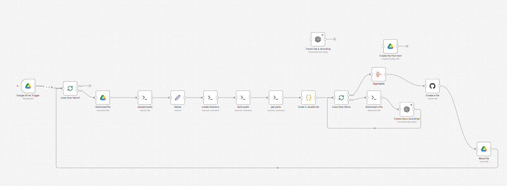Select the create directory node
507x186 pixels.
210,98
